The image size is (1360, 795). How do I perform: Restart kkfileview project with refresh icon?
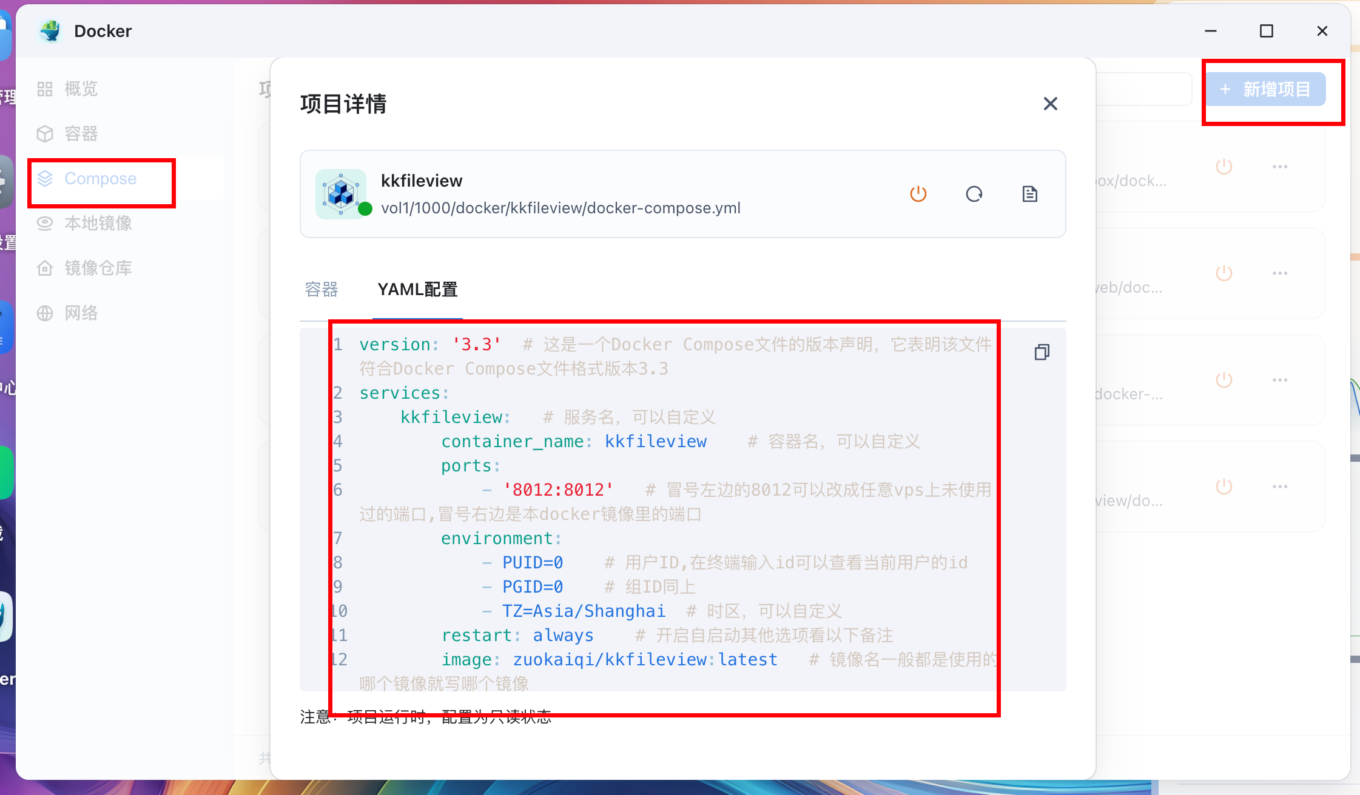[974, 194]
